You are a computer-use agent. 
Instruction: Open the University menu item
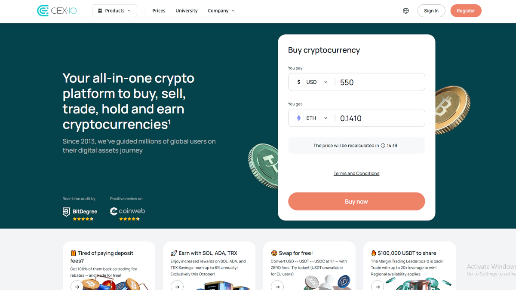pos(187,11)
